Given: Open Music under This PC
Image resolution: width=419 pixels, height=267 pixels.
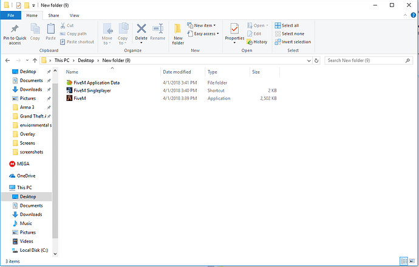Looking at the screenshot, I should (x=26, y=223).
